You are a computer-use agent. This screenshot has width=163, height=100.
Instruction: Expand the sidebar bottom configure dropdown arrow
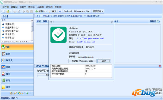pyautogui.click(x=31, y=93)
